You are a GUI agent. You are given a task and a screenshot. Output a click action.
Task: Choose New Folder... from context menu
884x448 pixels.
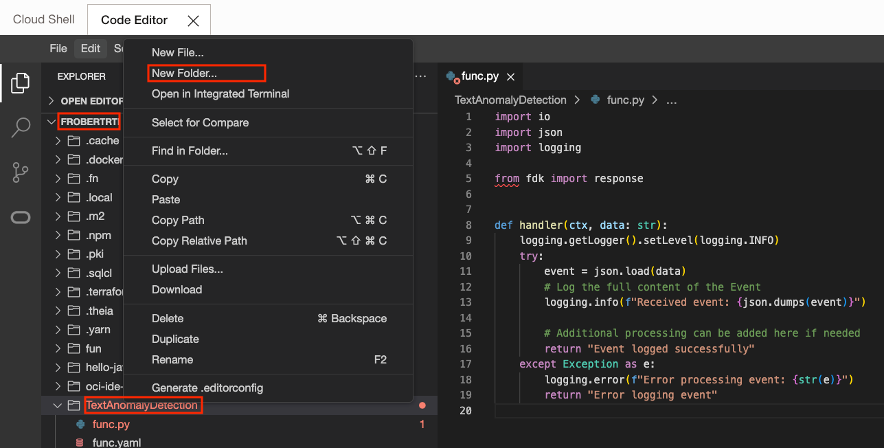[184, 73]
